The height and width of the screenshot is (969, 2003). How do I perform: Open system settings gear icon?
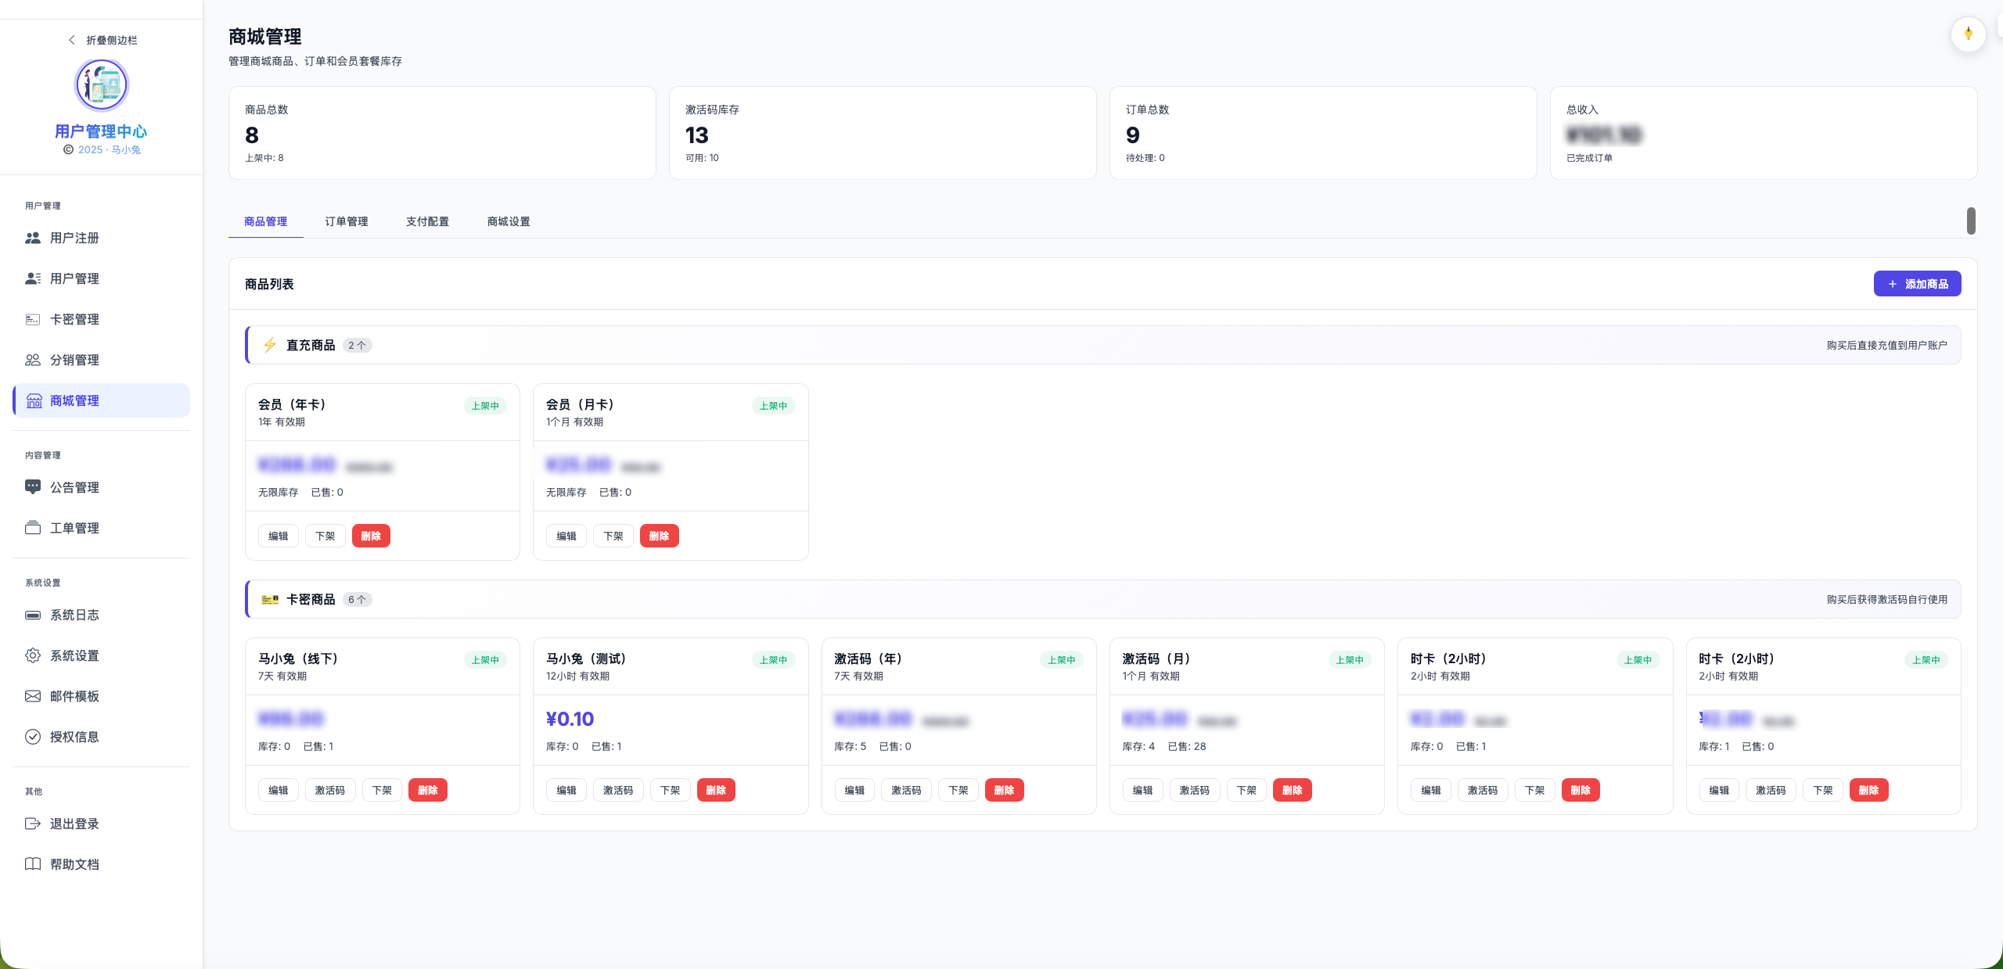pyautogui.click(x=33, y=655)
